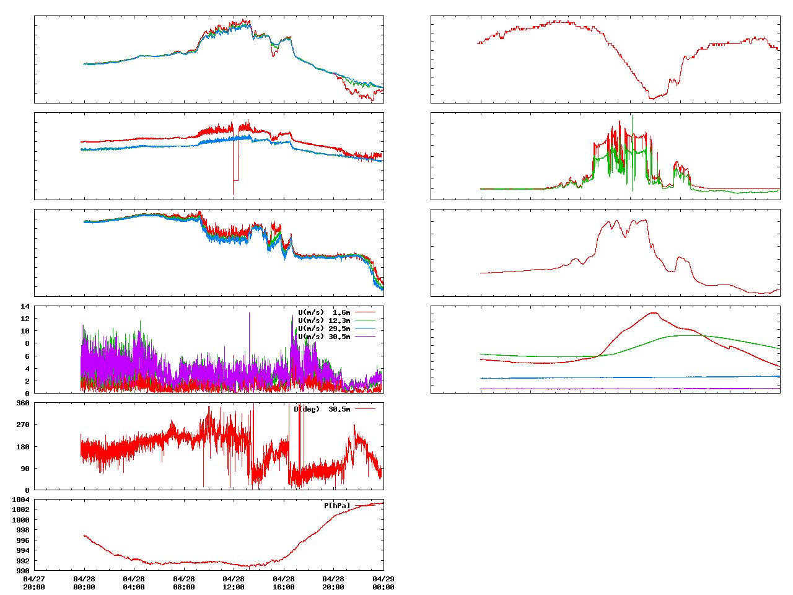Viewport: 793px width, 595px height.
Task: Click the '996' tick on pressure axis
Action: pyautogui.click(x=23, y=540)
